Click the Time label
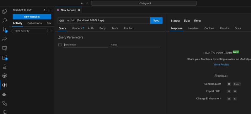This screenshot has width=251, height=114. (197, 21)
